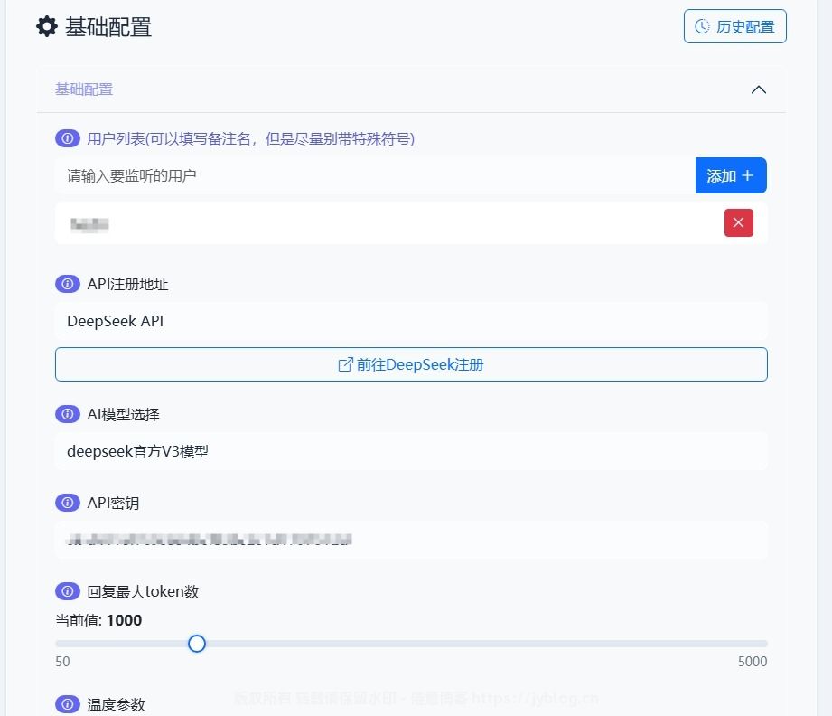This screenshot has height=716, width=832.
Task: Open the 历史配置 history button
Action: 734,26
